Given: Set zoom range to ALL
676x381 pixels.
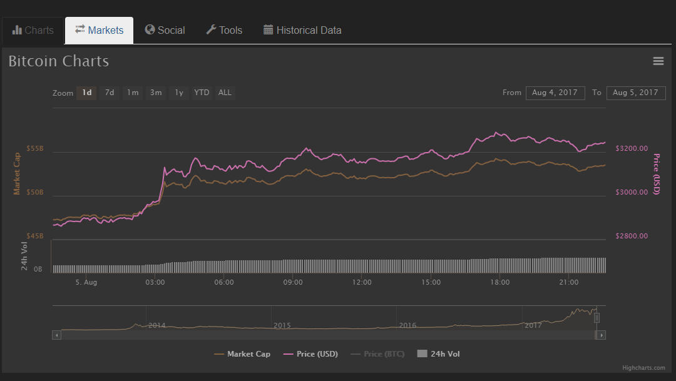Looking at the screenshot, I should [225, 93].
